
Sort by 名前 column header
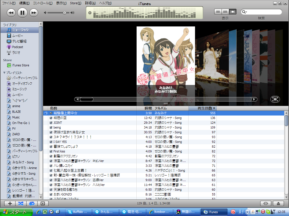pos(92,108)
